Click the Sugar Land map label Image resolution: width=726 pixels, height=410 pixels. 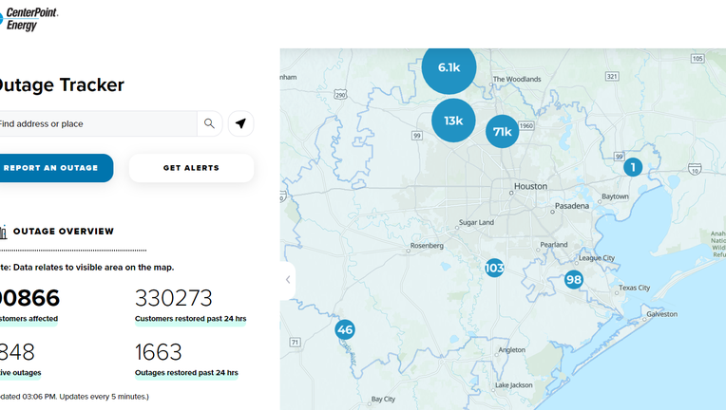coord(476,222)
